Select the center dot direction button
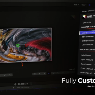This screenshot has height=95, width=95. click(35, 74)
